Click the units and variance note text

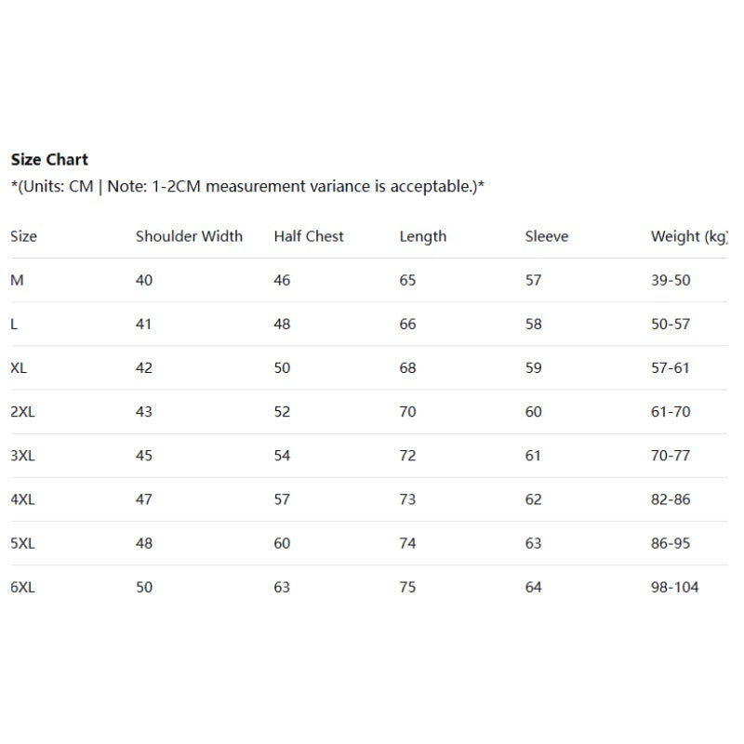coord(247,187)
